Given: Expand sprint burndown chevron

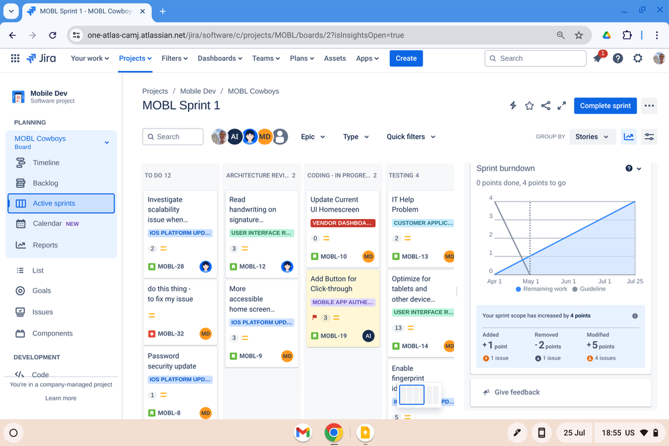Looking at the screenshot, I should tap(639, 168).
